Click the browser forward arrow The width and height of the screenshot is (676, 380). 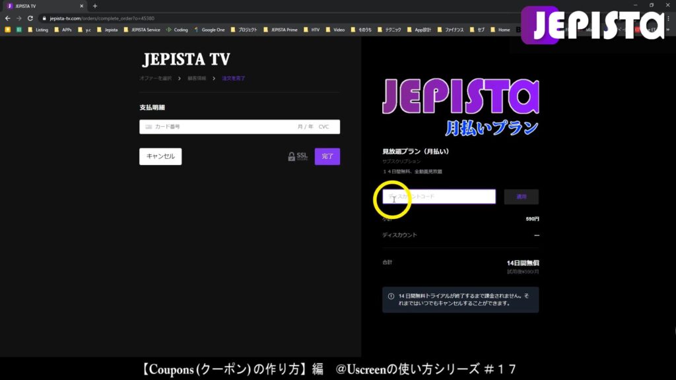pyautogui.click(x=18, y=18)
